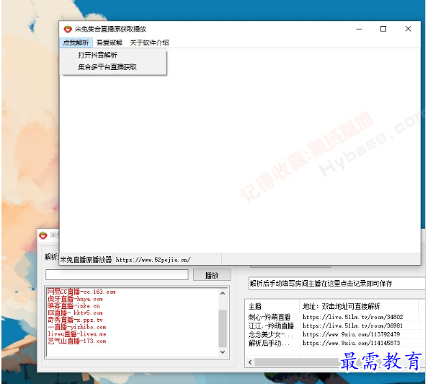
Task: Click the https://www.52pojie.cn/ status bar text
Action: (x=153, y=260)
